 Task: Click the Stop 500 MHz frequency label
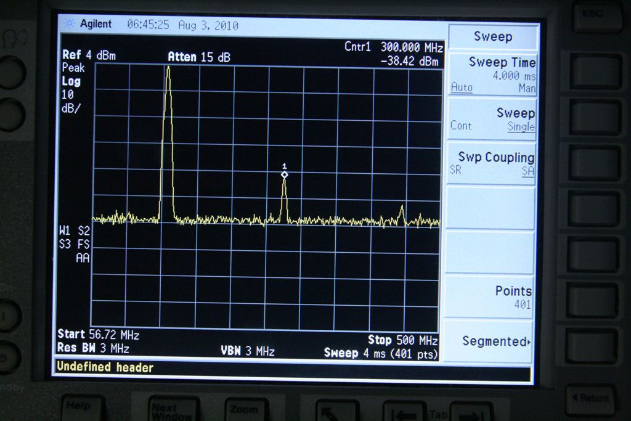tap(402, 340)
